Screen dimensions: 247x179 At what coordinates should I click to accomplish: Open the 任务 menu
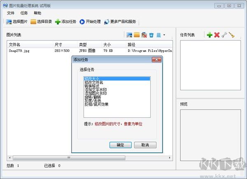pos(24,13)
